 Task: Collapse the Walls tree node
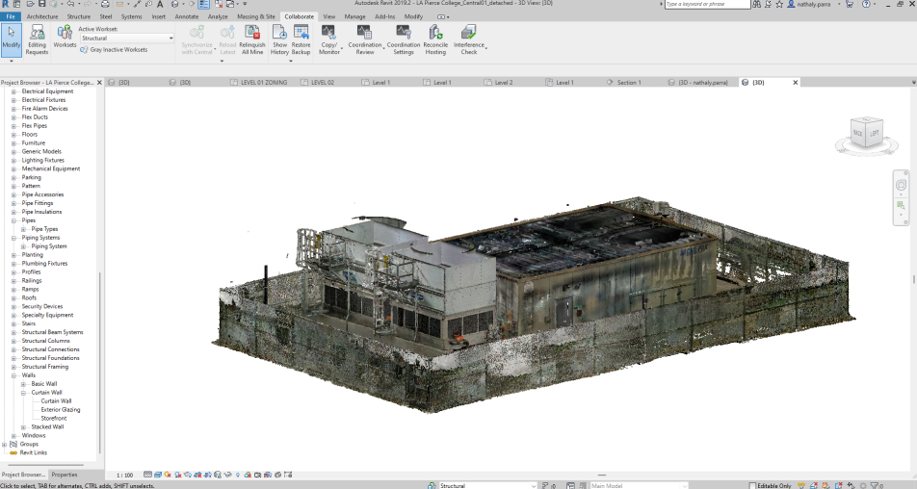14,375
